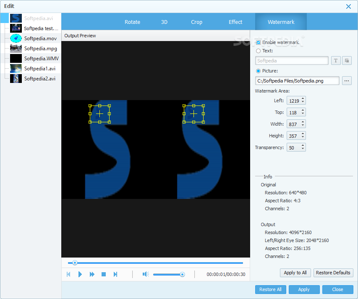Click the Restore Defaults button

(333, 273)
